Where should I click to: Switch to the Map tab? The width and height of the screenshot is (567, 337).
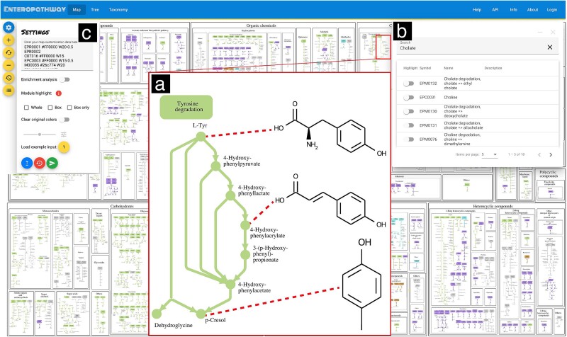77,10
